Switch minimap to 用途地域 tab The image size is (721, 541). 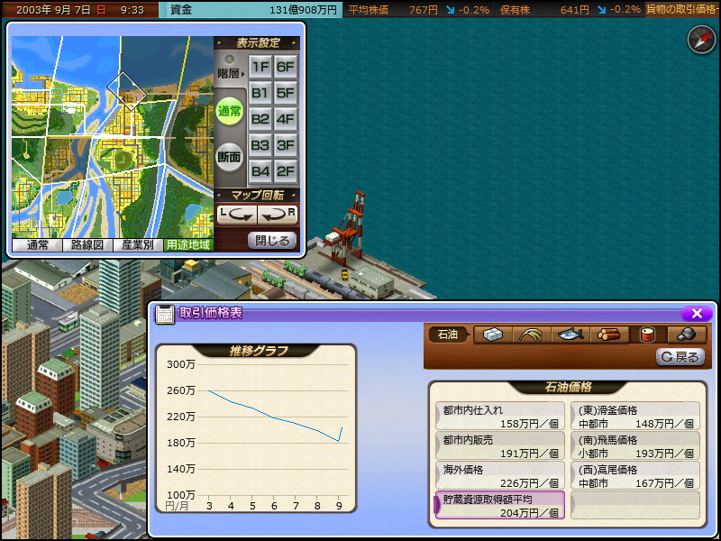[188, 244]
